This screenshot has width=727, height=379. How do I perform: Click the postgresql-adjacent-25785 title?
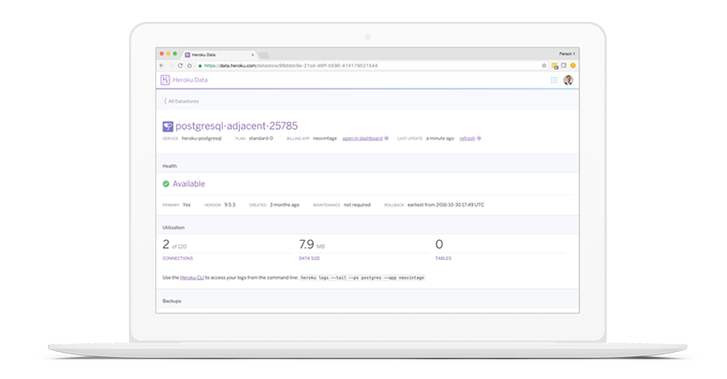(236, 125)
